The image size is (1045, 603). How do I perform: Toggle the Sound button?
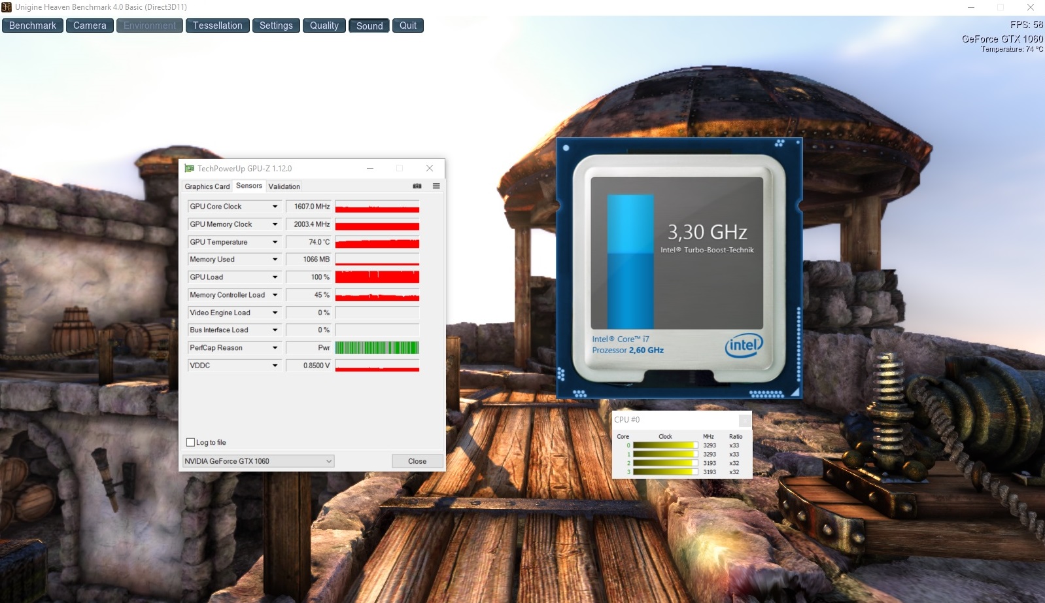click(369, 26)
